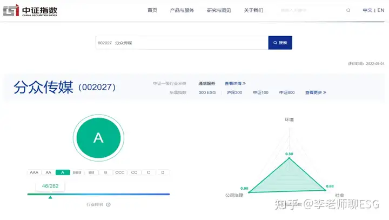Select the 中证100 index
Viewport: 389px width, 220px height.
260,92
